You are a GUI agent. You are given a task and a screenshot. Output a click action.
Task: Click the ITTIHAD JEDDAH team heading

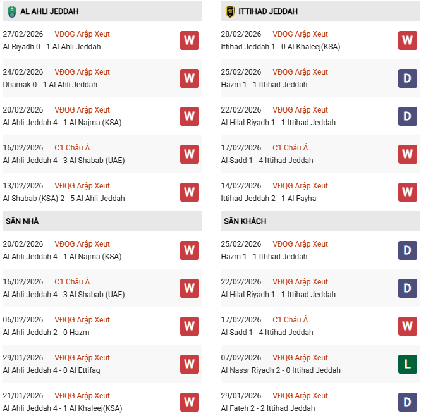pyautogui.click(x=269, y=11)
